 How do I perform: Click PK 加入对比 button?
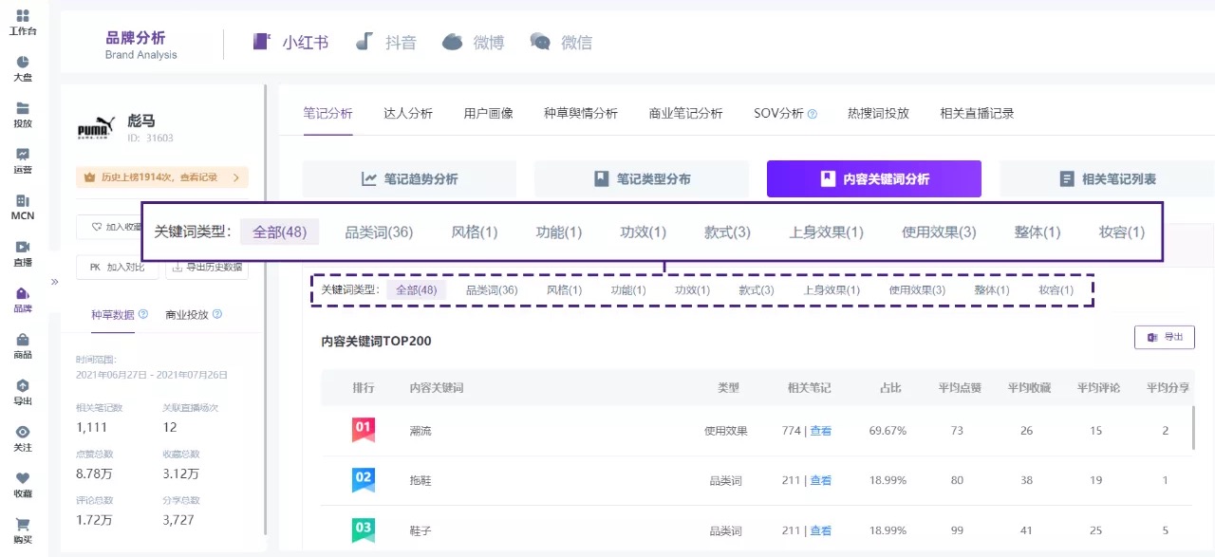click(x=118, y=268)
